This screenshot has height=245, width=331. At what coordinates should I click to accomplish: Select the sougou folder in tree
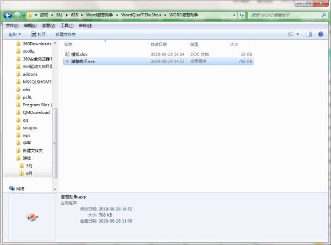(27, 128)
